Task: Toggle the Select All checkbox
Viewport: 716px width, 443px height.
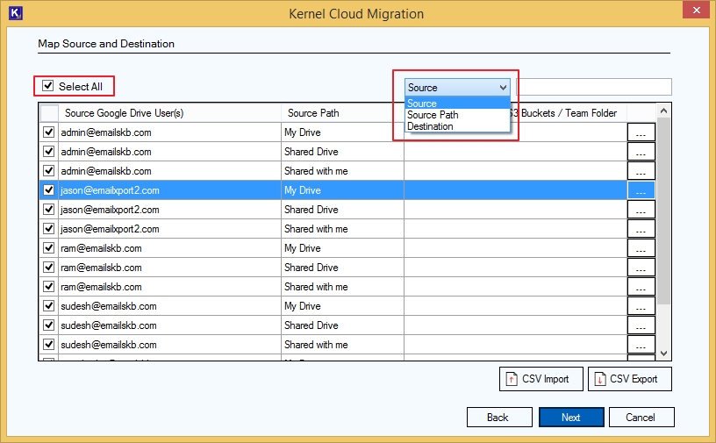Action: tap(48, 86)
